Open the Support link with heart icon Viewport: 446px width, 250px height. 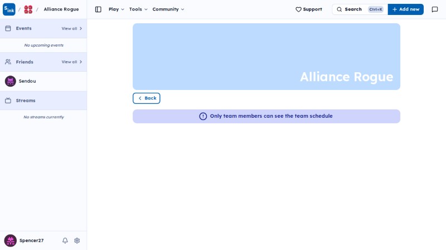(309, 9)
